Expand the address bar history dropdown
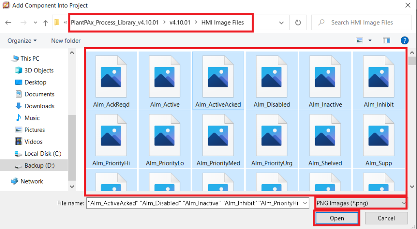417x229 pixels. pyautogui.click(x=281, y=23)
